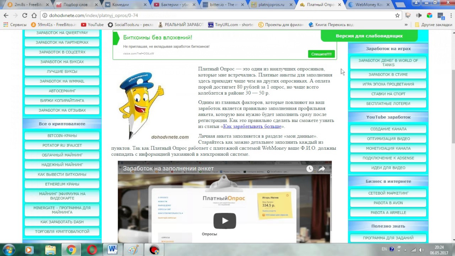
Task: Click the EN language indicator
Action: click(x=384, y=249)
